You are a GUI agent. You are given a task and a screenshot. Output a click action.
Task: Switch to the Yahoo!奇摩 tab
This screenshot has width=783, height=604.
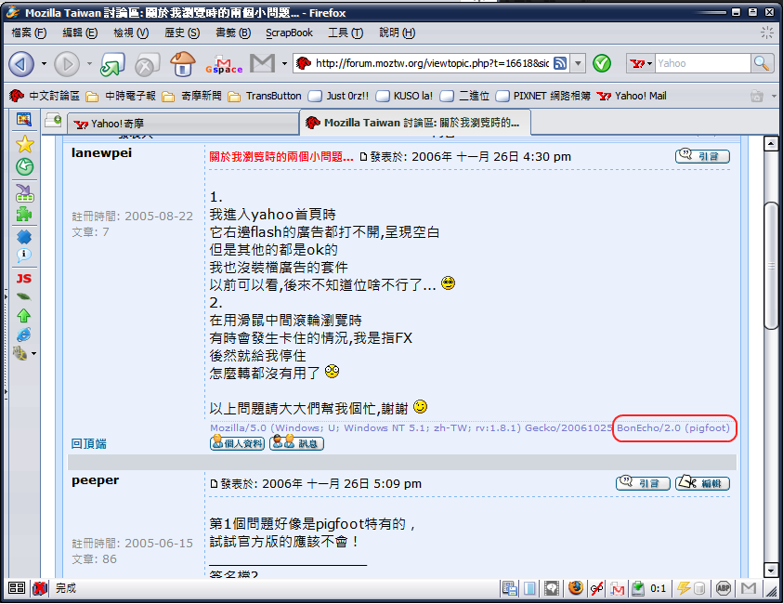point(183,124)
